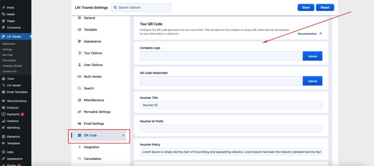Viewport: 374px width, 166px height.
Task: Open the Permalink Settings tab
Action: [x=97, y=112]
